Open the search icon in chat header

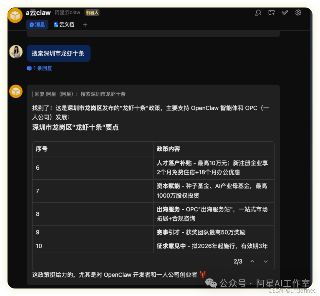click(x=258, y=13)
